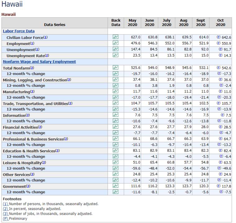This screenshot has height=223, width=236.
Task: Open back data icon for Employment row
Action: coord(116,43)
